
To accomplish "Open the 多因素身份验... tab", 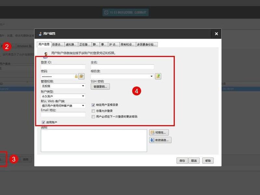I will coord(147,45).
